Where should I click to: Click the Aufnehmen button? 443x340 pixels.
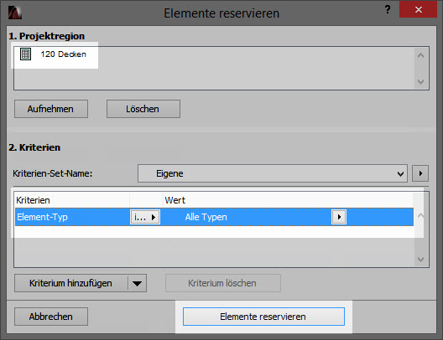(x=51, y=109)
